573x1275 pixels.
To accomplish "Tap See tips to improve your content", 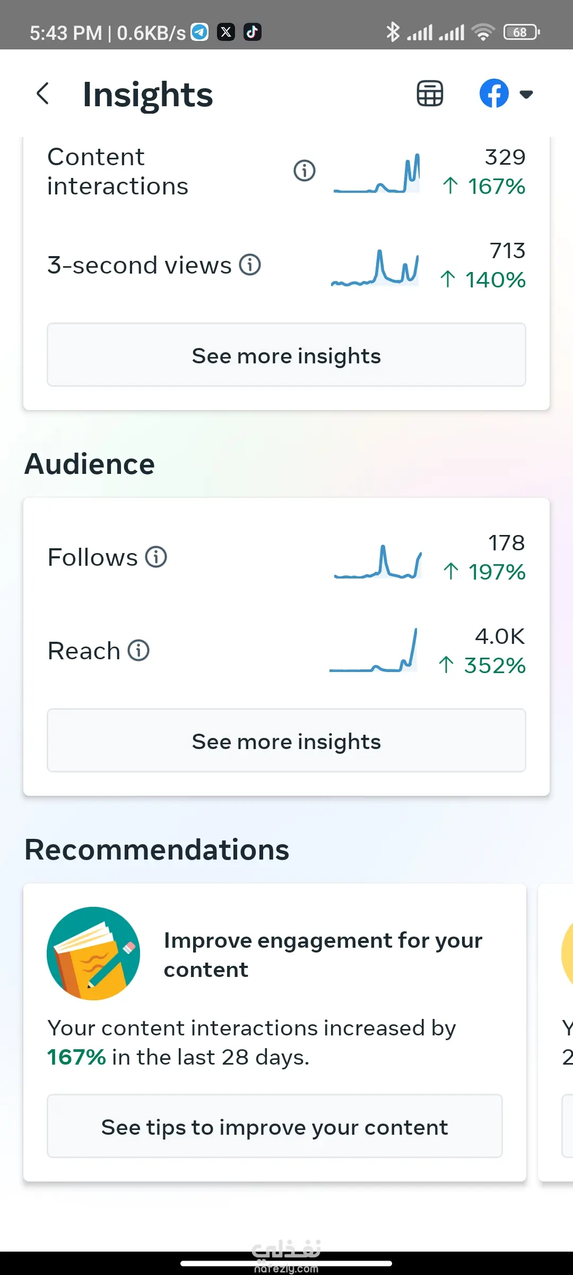I will pyautogui.click(x=275, y=1126).
